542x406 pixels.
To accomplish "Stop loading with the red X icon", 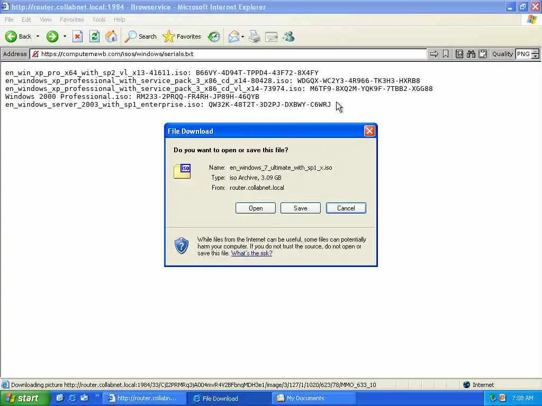I will point(77,36).
